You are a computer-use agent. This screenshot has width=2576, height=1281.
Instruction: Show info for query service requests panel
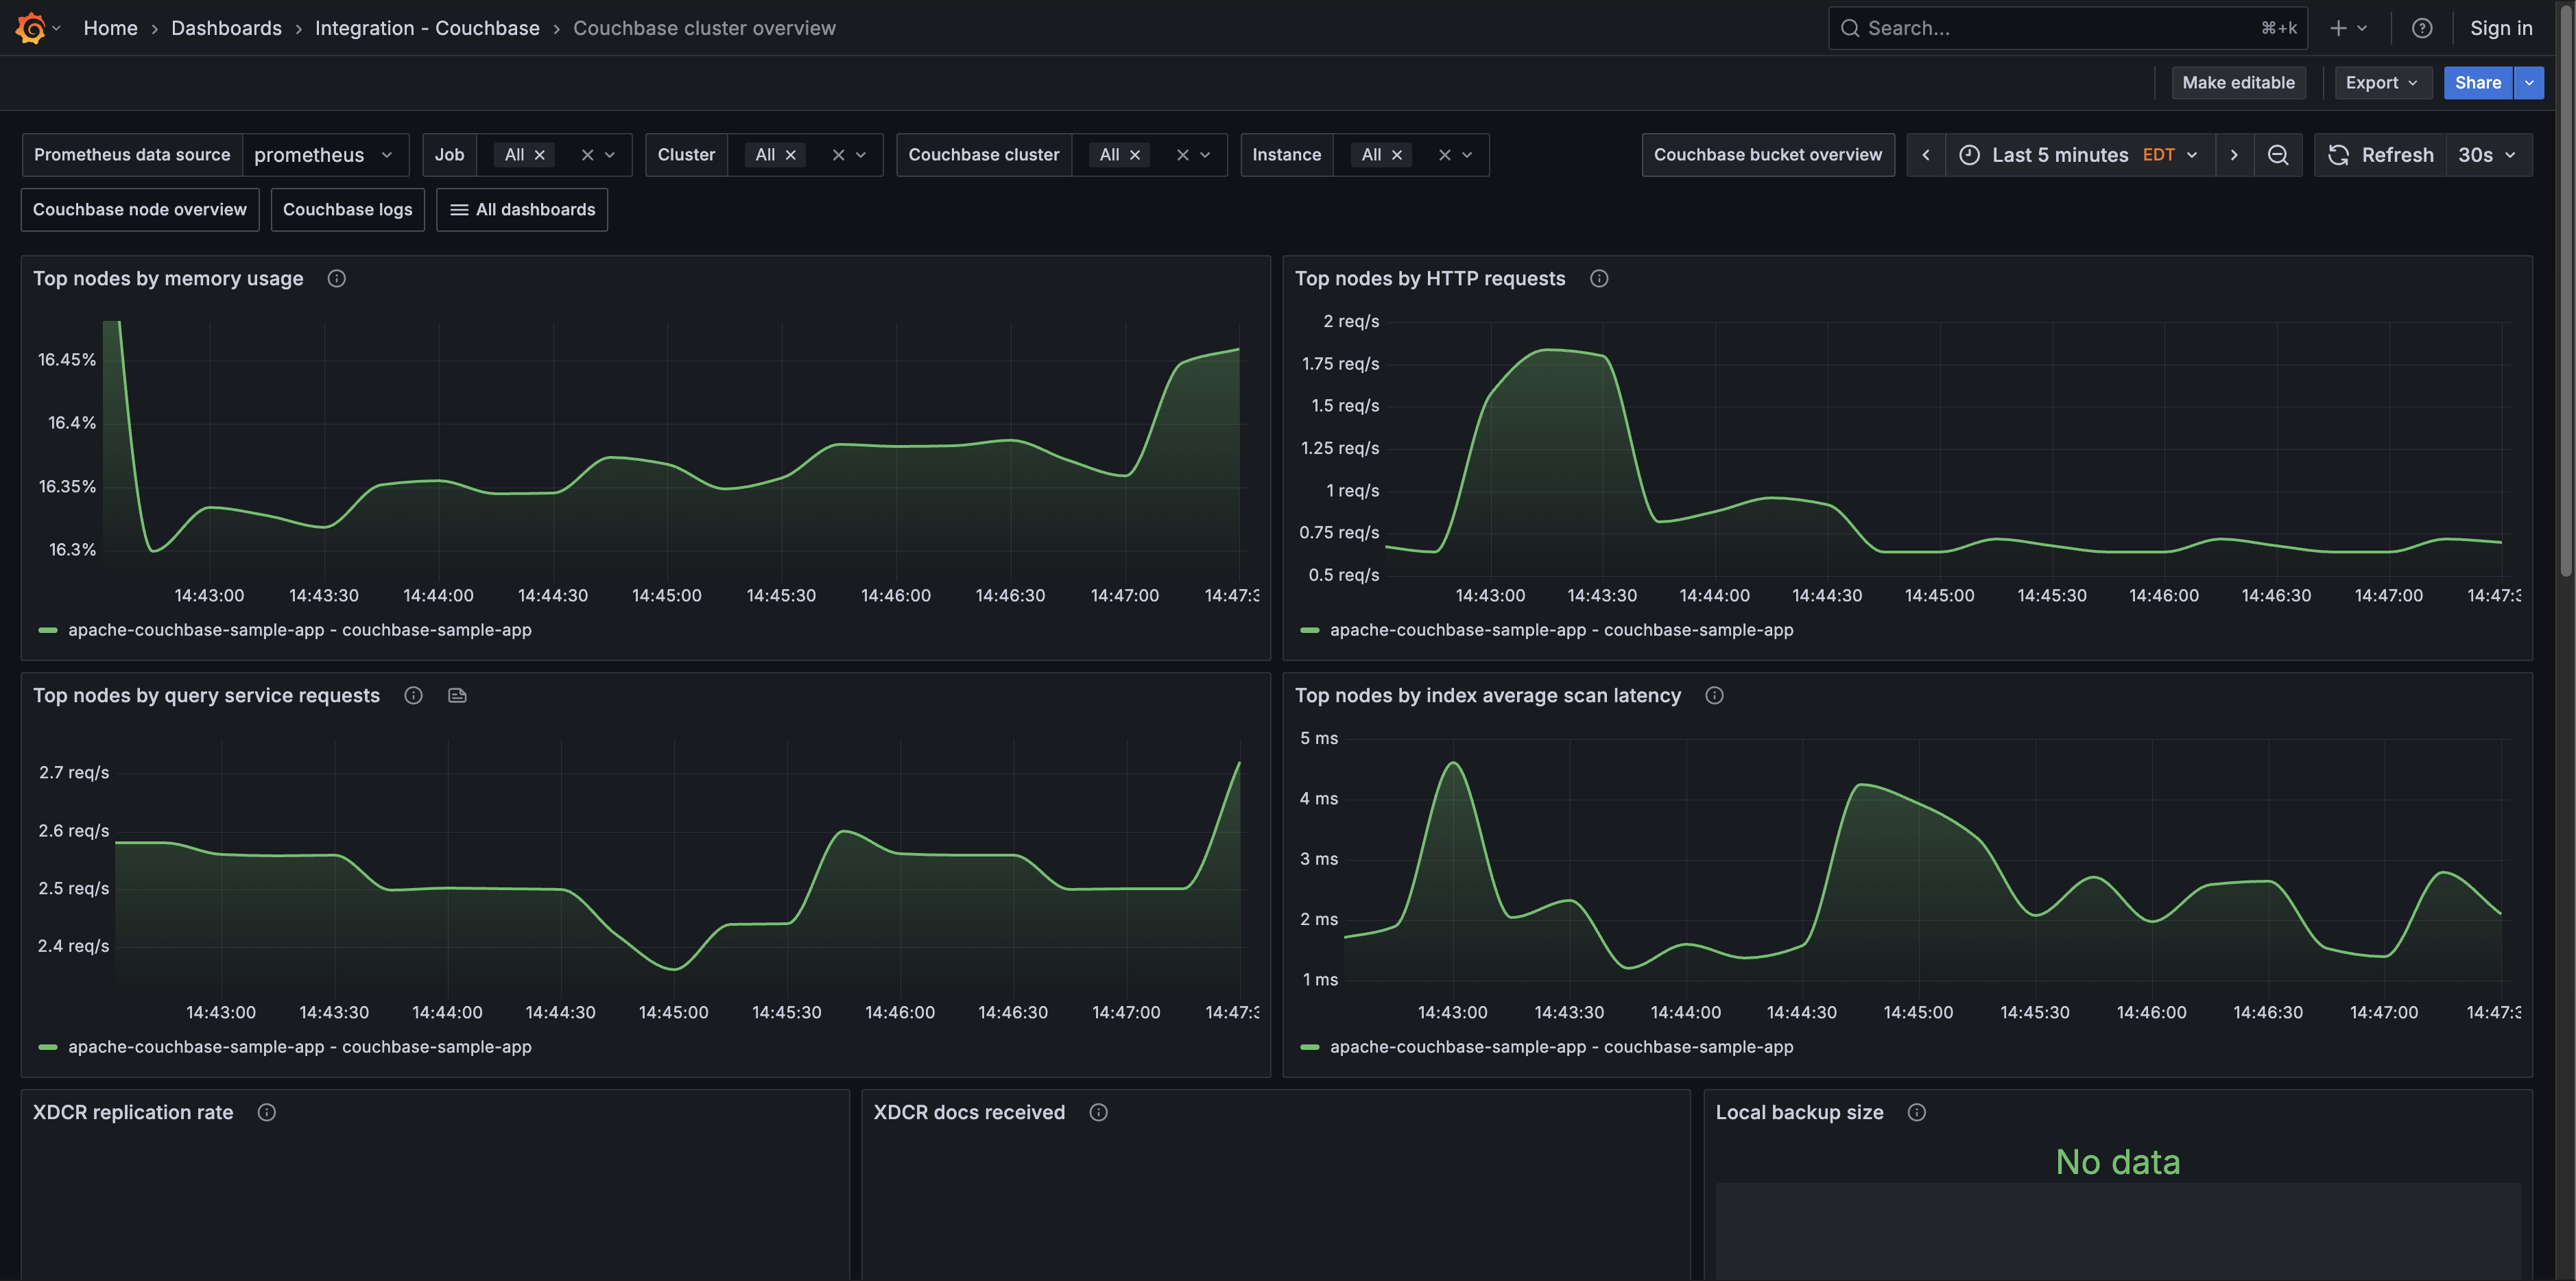pyautogui.click(x=413, y=696)
